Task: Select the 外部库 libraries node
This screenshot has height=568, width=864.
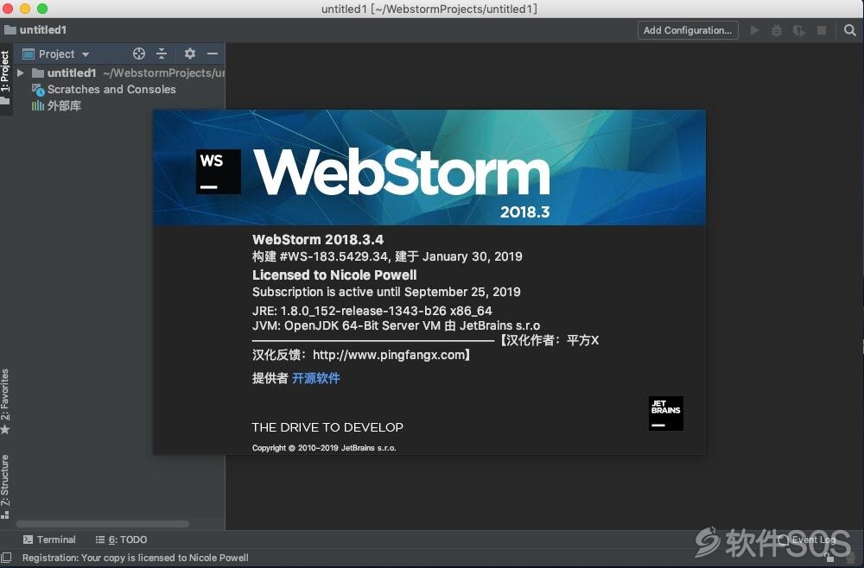Action: click(x=64, y=105)
